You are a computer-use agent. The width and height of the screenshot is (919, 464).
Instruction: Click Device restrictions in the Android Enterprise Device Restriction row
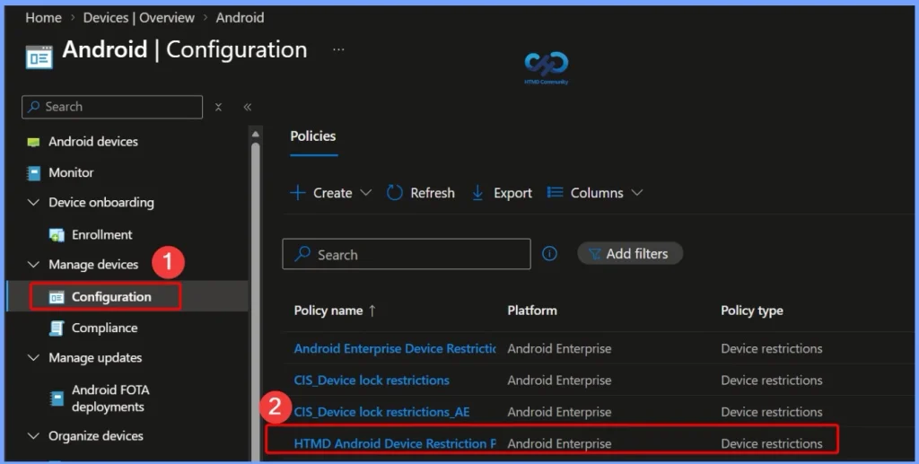[771, 349]
